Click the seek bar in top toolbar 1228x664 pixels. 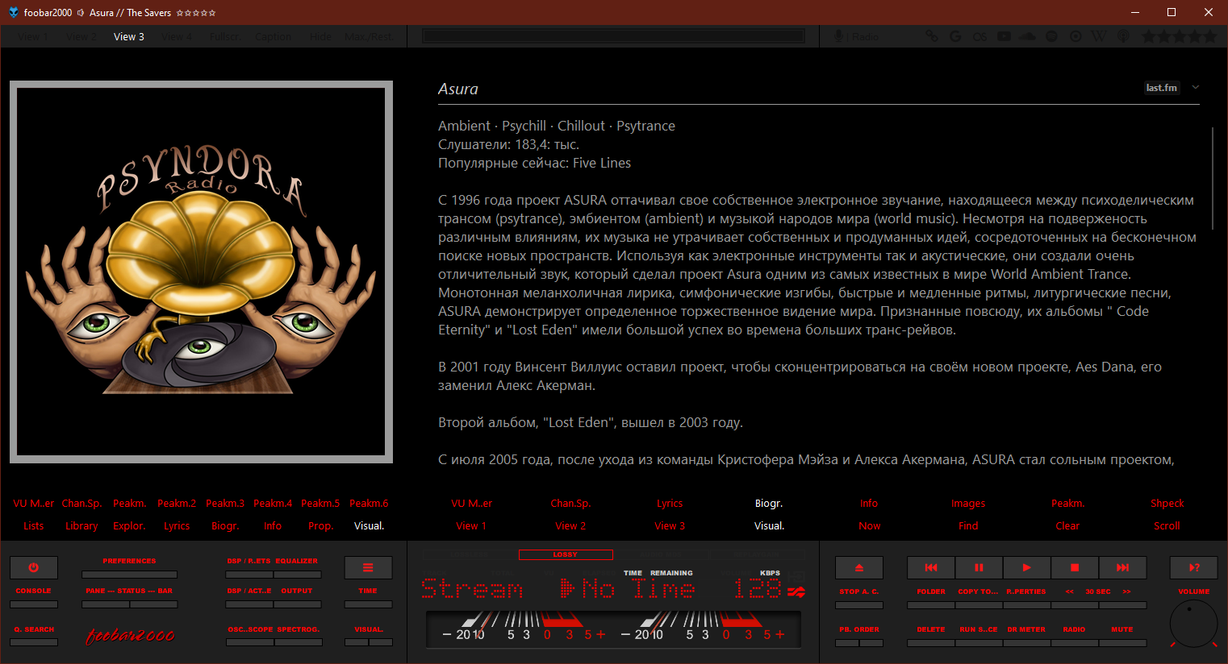(x=613, y=36)
